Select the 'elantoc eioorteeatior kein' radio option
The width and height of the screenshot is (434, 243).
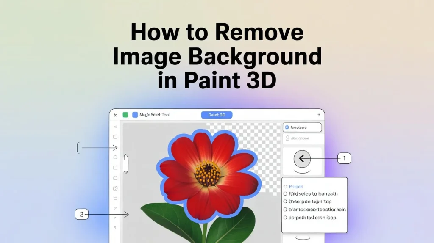coord(314,210)
